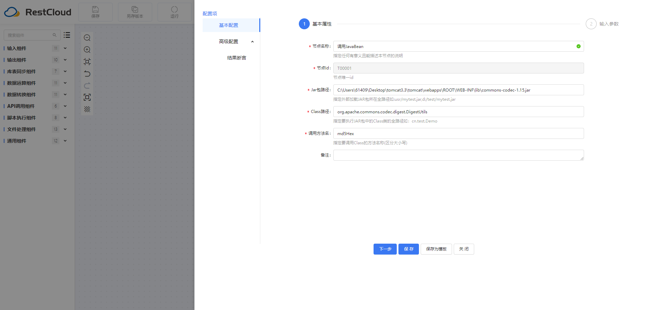
Task: Expand the API调用组件 group
Action: (65, 106)
